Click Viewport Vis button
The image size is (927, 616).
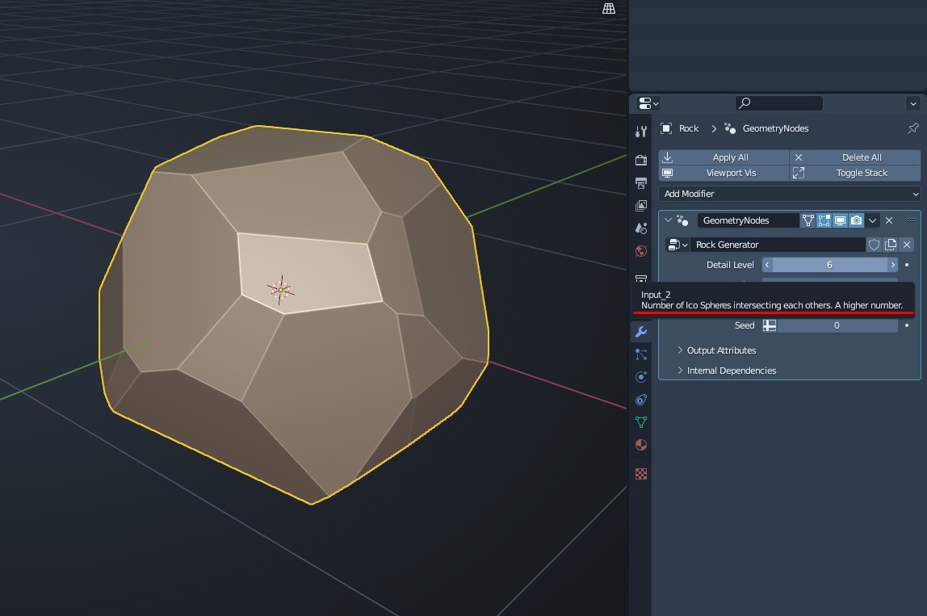tap(724, 173)
